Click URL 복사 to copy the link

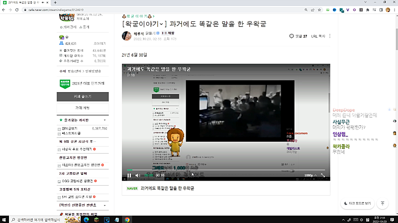coord(318,36)
